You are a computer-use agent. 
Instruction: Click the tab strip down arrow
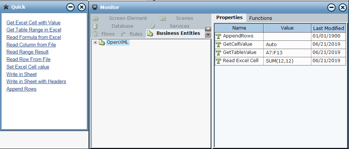(x=208, y=34)
